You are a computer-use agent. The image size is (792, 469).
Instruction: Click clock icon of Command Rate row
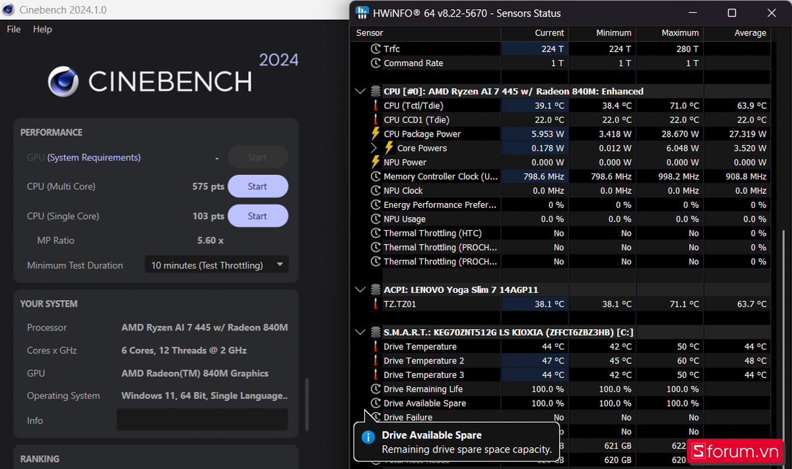[376, 63]
